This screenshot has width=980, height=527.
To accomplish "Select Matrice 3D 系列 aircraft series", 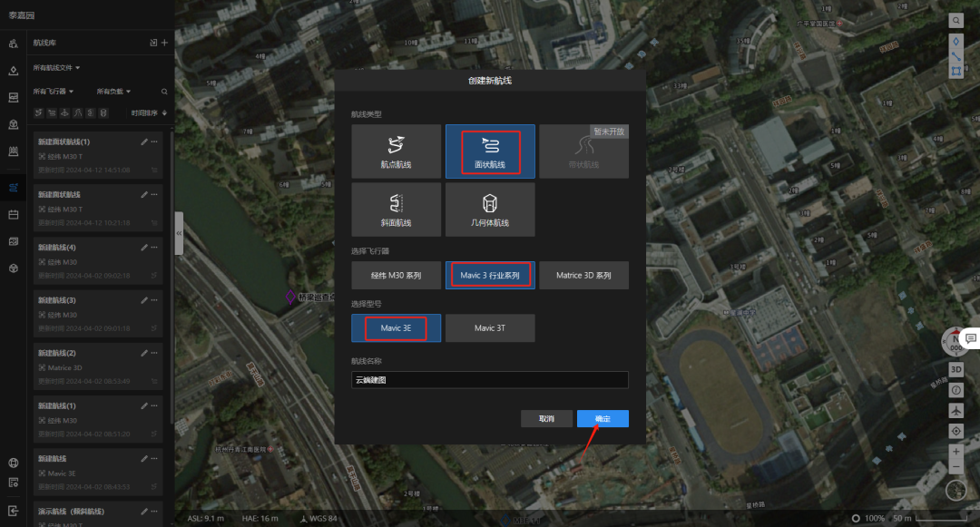I will pyautogui.click(x=583, y=276).
